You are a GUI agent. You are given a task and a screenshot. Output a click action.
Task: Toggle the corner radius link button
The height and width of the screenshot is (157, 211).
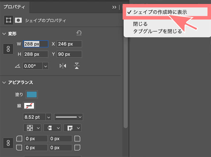click(8, 143)
